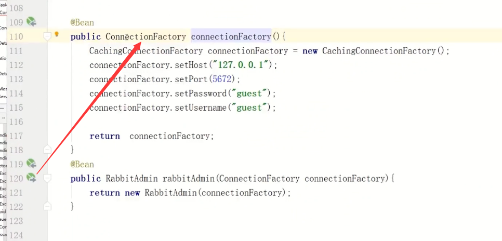Click ConnectionFactory return type on line 110
502x241 pixels.
click(146, 37)
